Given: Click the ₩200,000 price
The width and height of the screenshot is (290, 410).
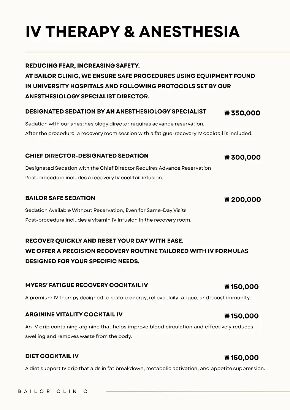Looking at the screenshot, I should tap(242, 200).
